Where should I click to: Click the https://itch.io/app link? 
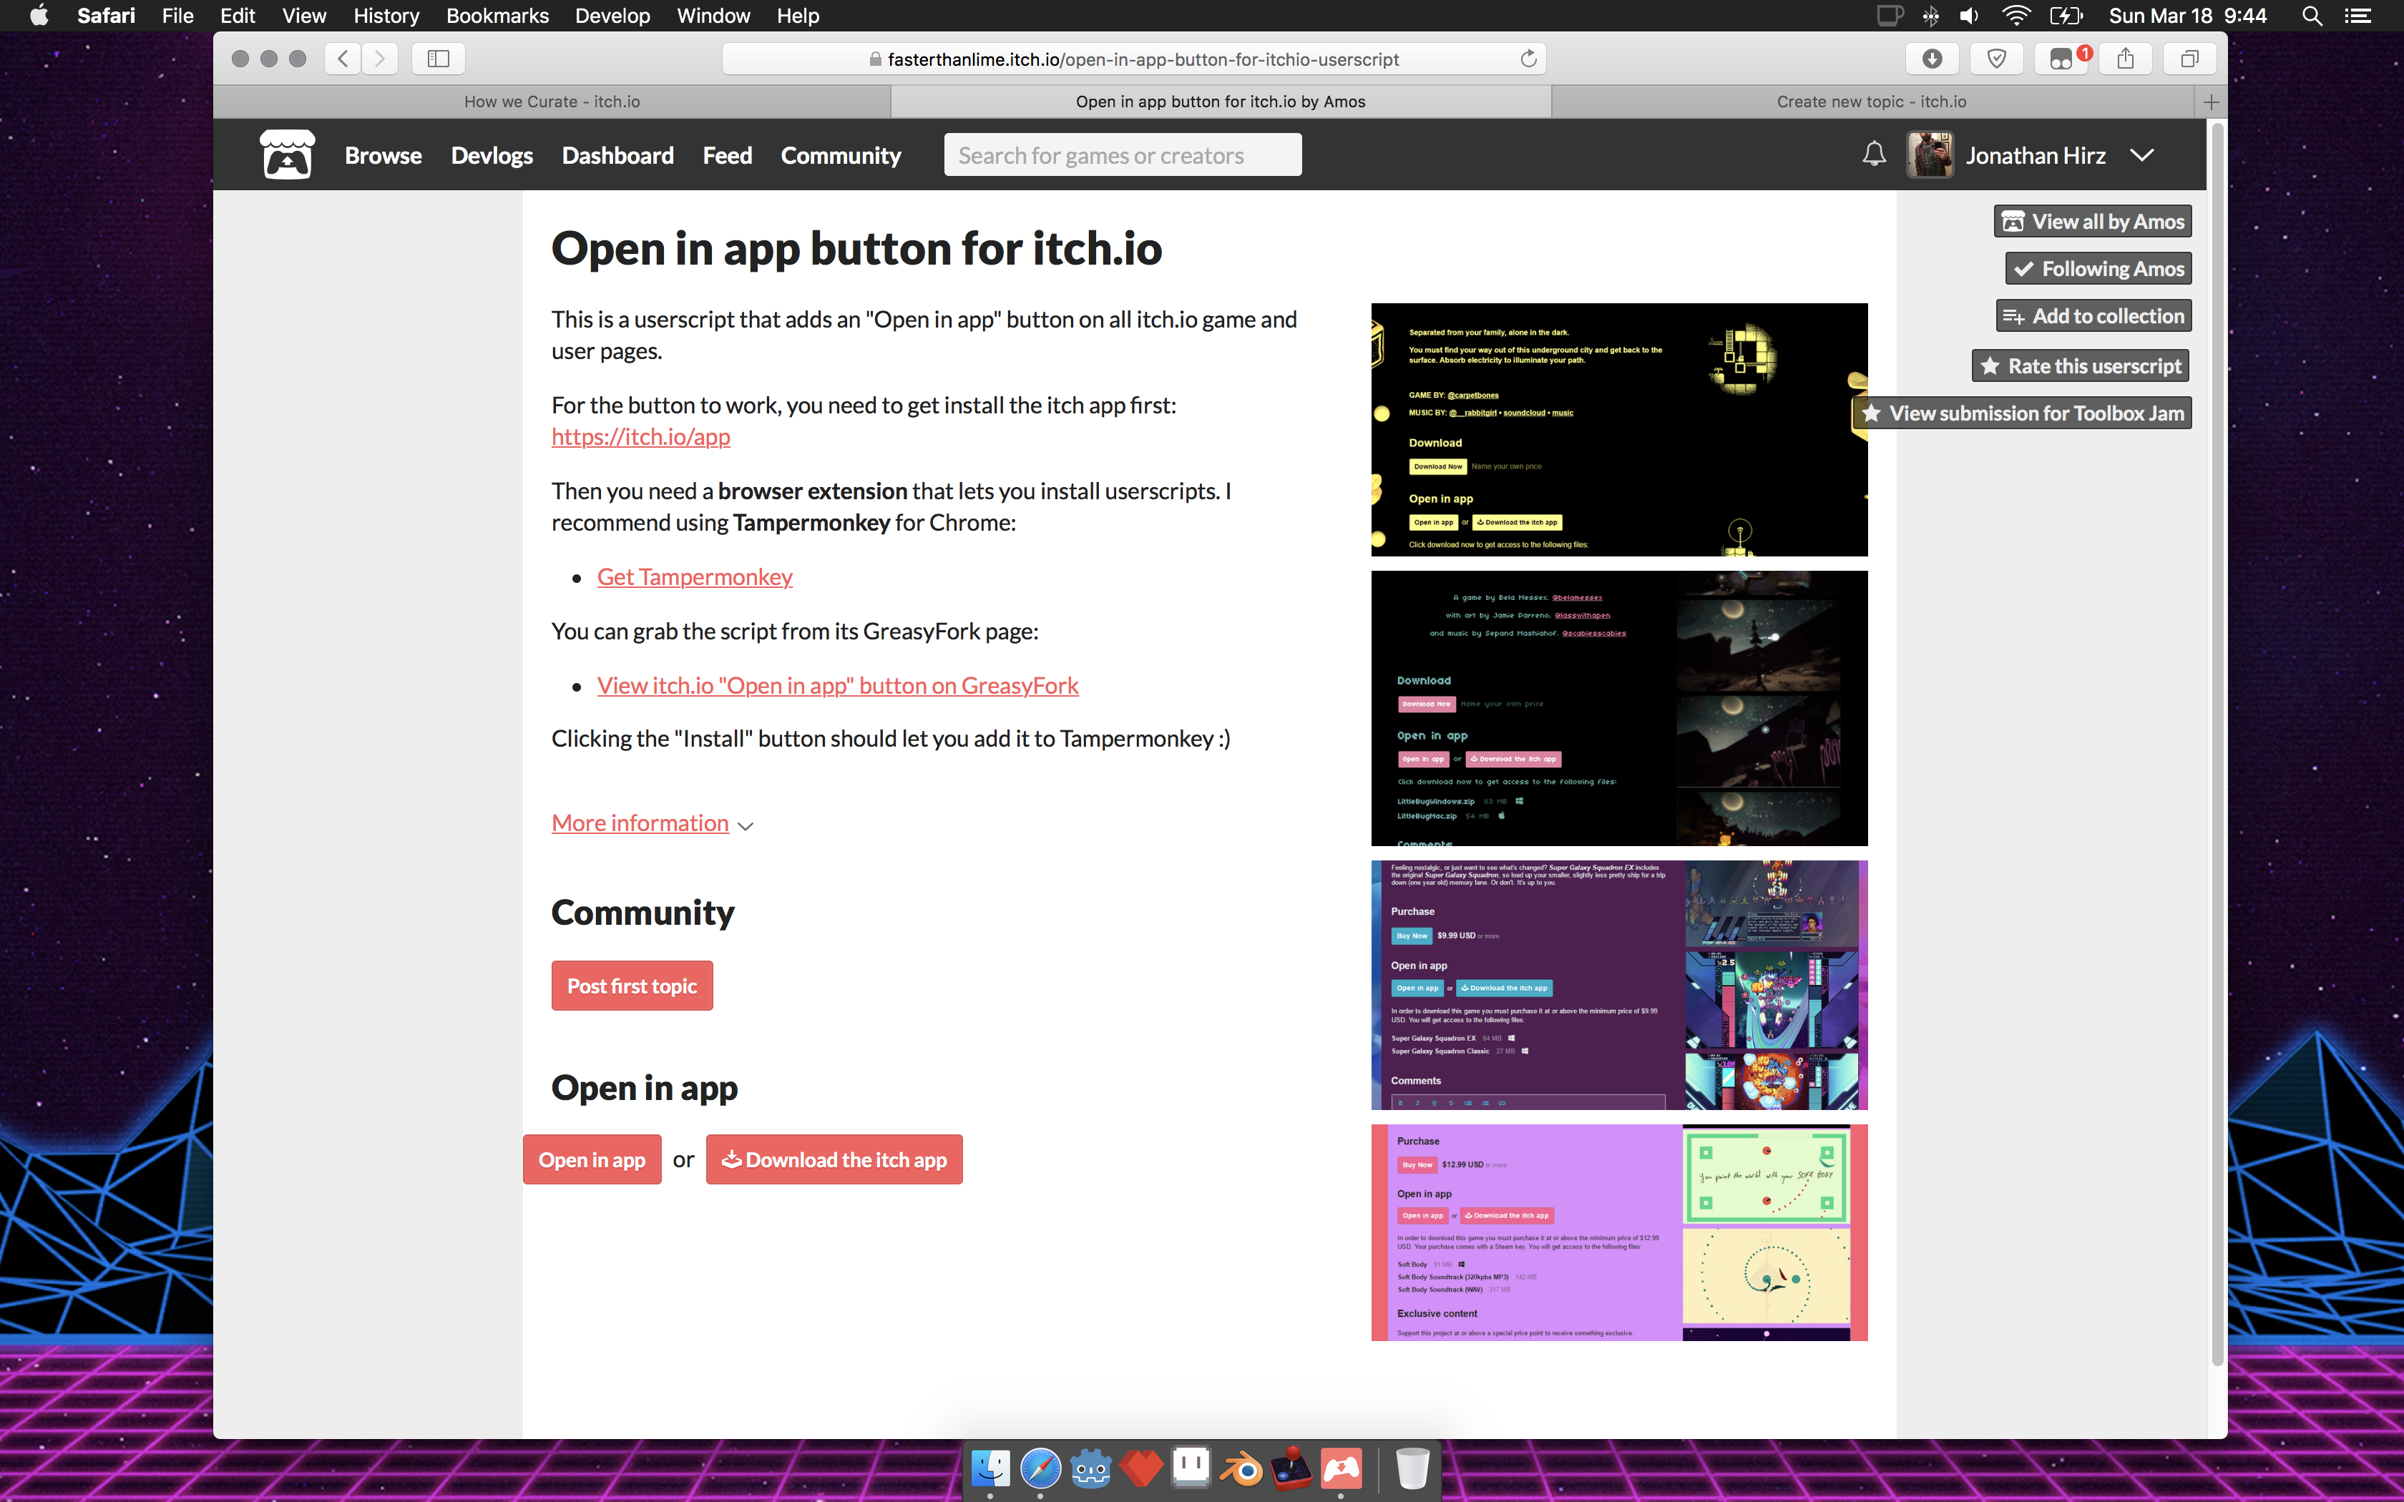pyautogui.click(x=641, y=436)
